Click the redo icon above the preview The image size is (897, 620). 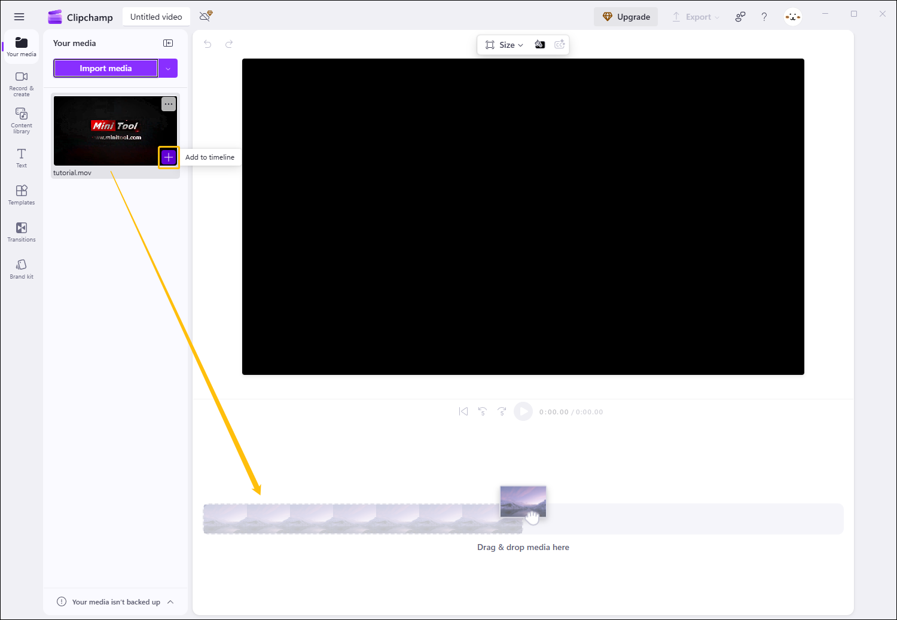tap(229, 44)
